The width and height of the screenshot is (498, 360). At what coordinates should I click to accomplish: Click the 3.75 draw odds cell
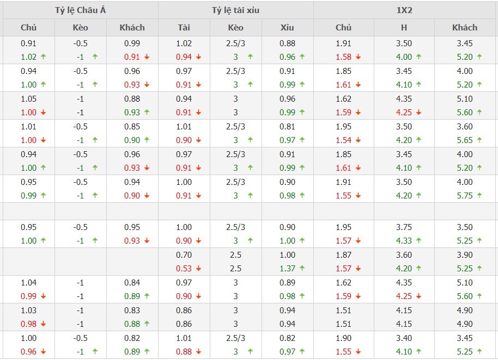click(x=404, y=227)
